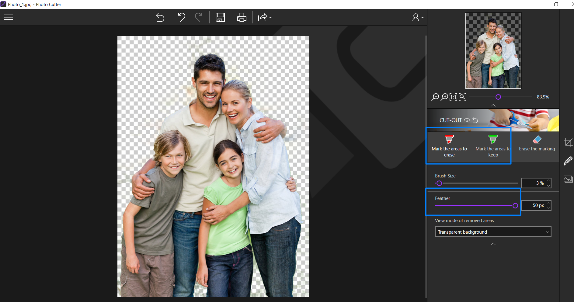Open the Crop tool in sidebar
The image size is (574, 302).
point(568,142)
